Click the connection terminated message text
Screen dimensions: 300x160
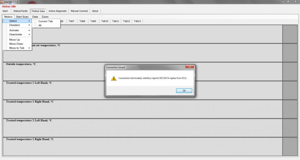click(153, 78)
